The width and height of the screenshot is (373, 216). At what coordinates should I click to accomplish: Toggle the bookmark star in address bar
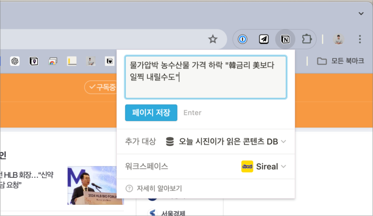pos(213,39)
